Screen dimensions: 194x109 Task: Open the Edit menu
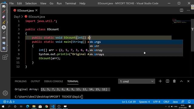19,3
